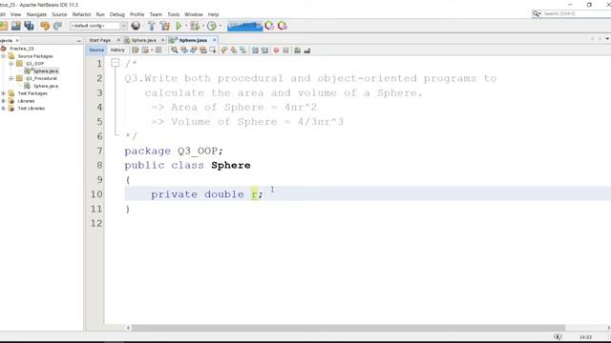Click the Clean and Build broom icon
The image size is (611, 343).
click(x=165, y=26)
